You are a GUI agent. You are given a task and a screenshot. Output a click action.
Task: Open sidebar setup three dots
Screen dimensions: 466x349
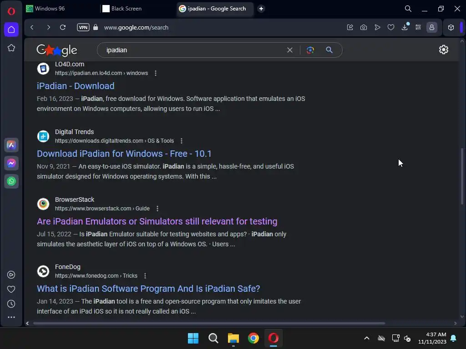11,317
